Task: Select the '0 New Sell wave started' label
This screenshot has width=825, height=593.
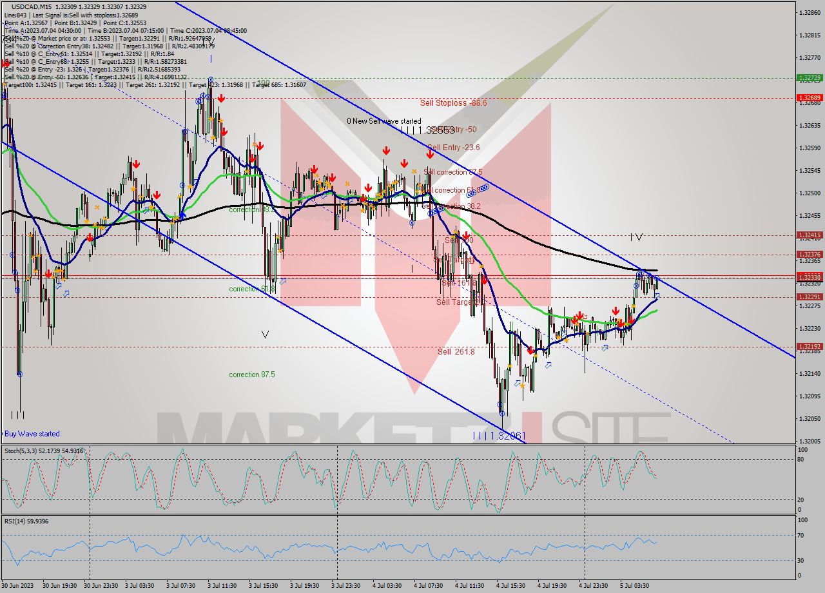Action: [x=384, y=121]
